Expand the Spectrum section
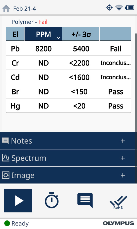Viewport: 137px width, 229px height. click(68, 158)
